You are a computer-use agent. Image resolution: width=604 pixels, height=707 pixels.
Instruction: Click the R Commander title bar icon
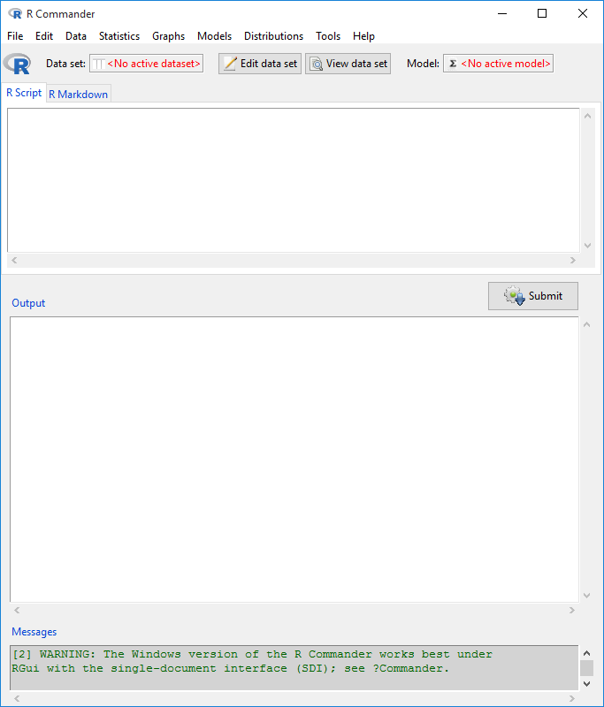click(14, 13)
